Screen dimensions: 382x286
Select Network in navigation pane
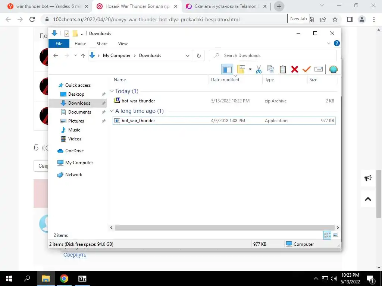click(73, 175)
